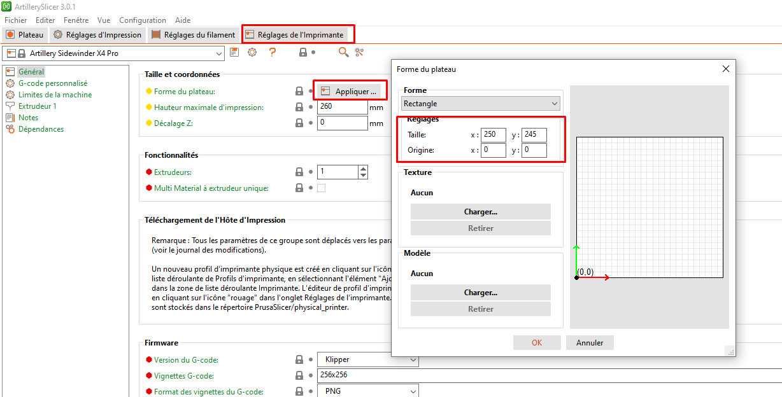Viewport: 782px width, 397px height.
Task: Click the Origine x input field
Action: (494, 150)
